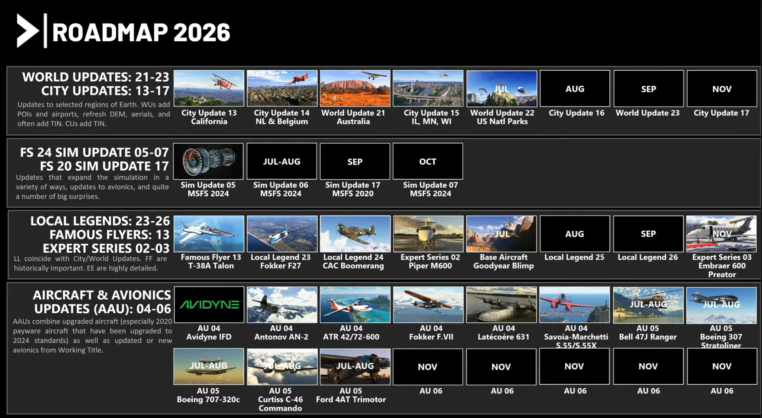Select the 'World Update 23' caption

(x=648, y=113)
